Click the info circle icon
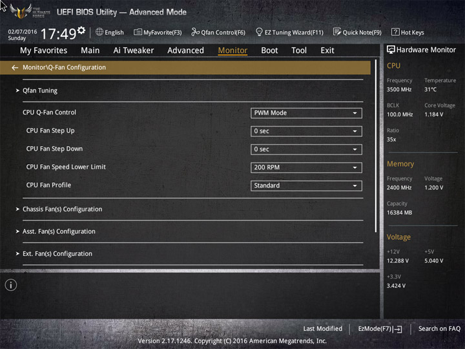Image resolution: width=465 pixels, height=349 pixels. pos(11,285)
